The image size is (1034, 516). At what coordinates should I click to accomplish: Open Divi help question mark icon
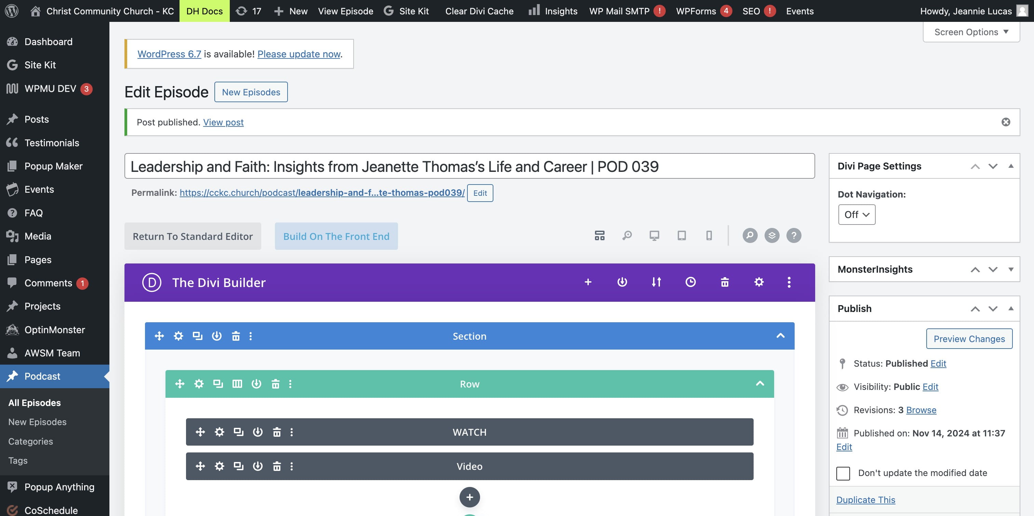coord(794,235)
